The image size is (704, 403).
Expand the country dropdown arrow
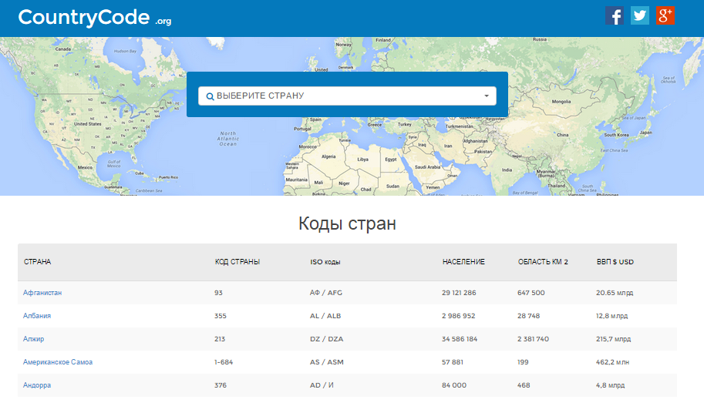(487, 96)
